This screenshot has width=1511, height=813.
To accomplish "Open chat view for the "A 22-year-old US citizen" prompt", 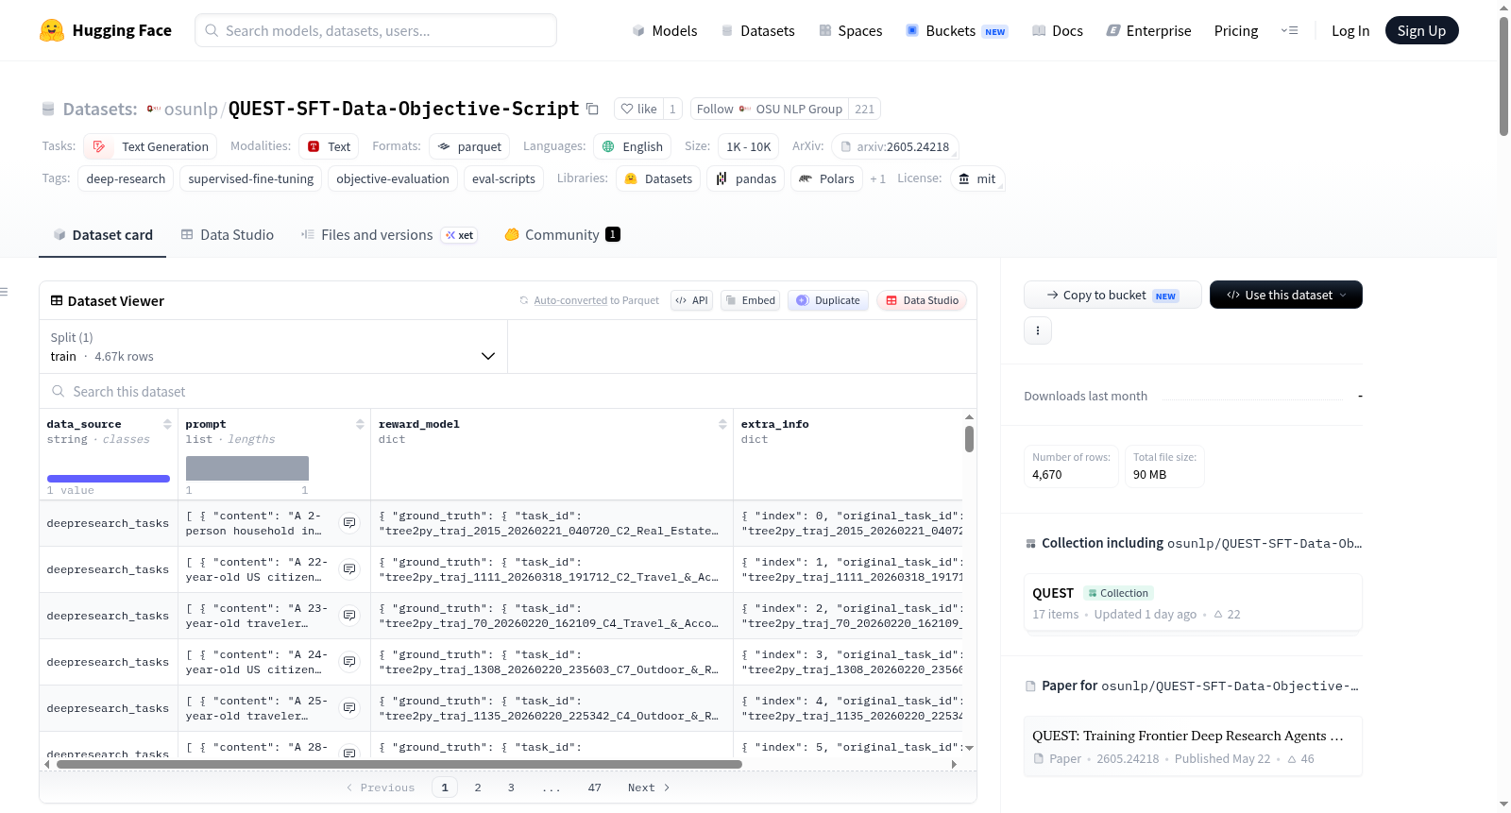I will pyautogui.click(x=349, y=569).
